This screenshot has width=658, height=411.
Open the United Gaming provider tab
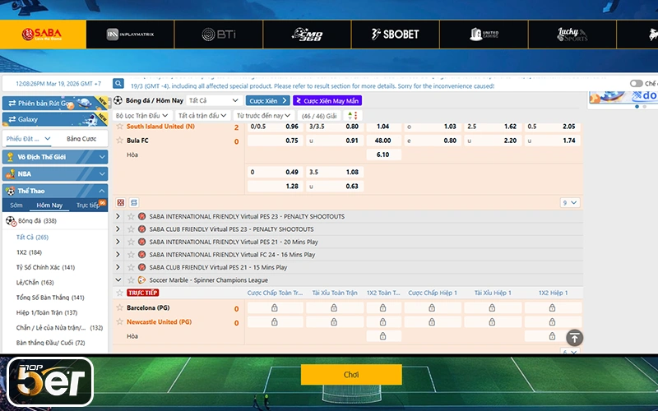484,35
